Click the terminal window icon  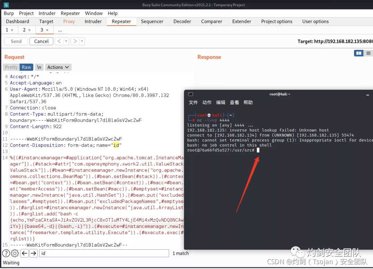coord(191,94)
